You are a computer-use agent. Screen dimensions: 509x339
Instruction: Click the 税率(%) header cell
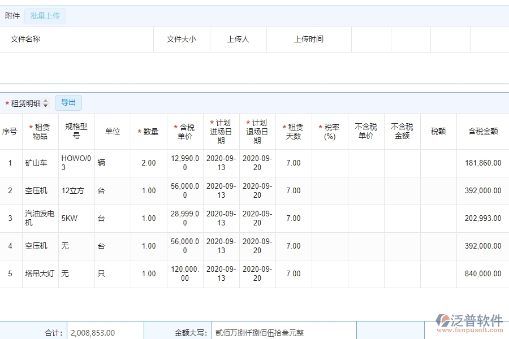[x=329, y=131]
